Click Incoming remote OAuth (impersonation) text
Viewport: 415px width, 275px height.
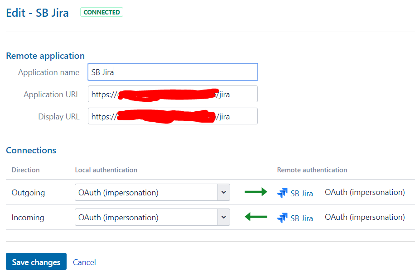[x=365, y=217]
